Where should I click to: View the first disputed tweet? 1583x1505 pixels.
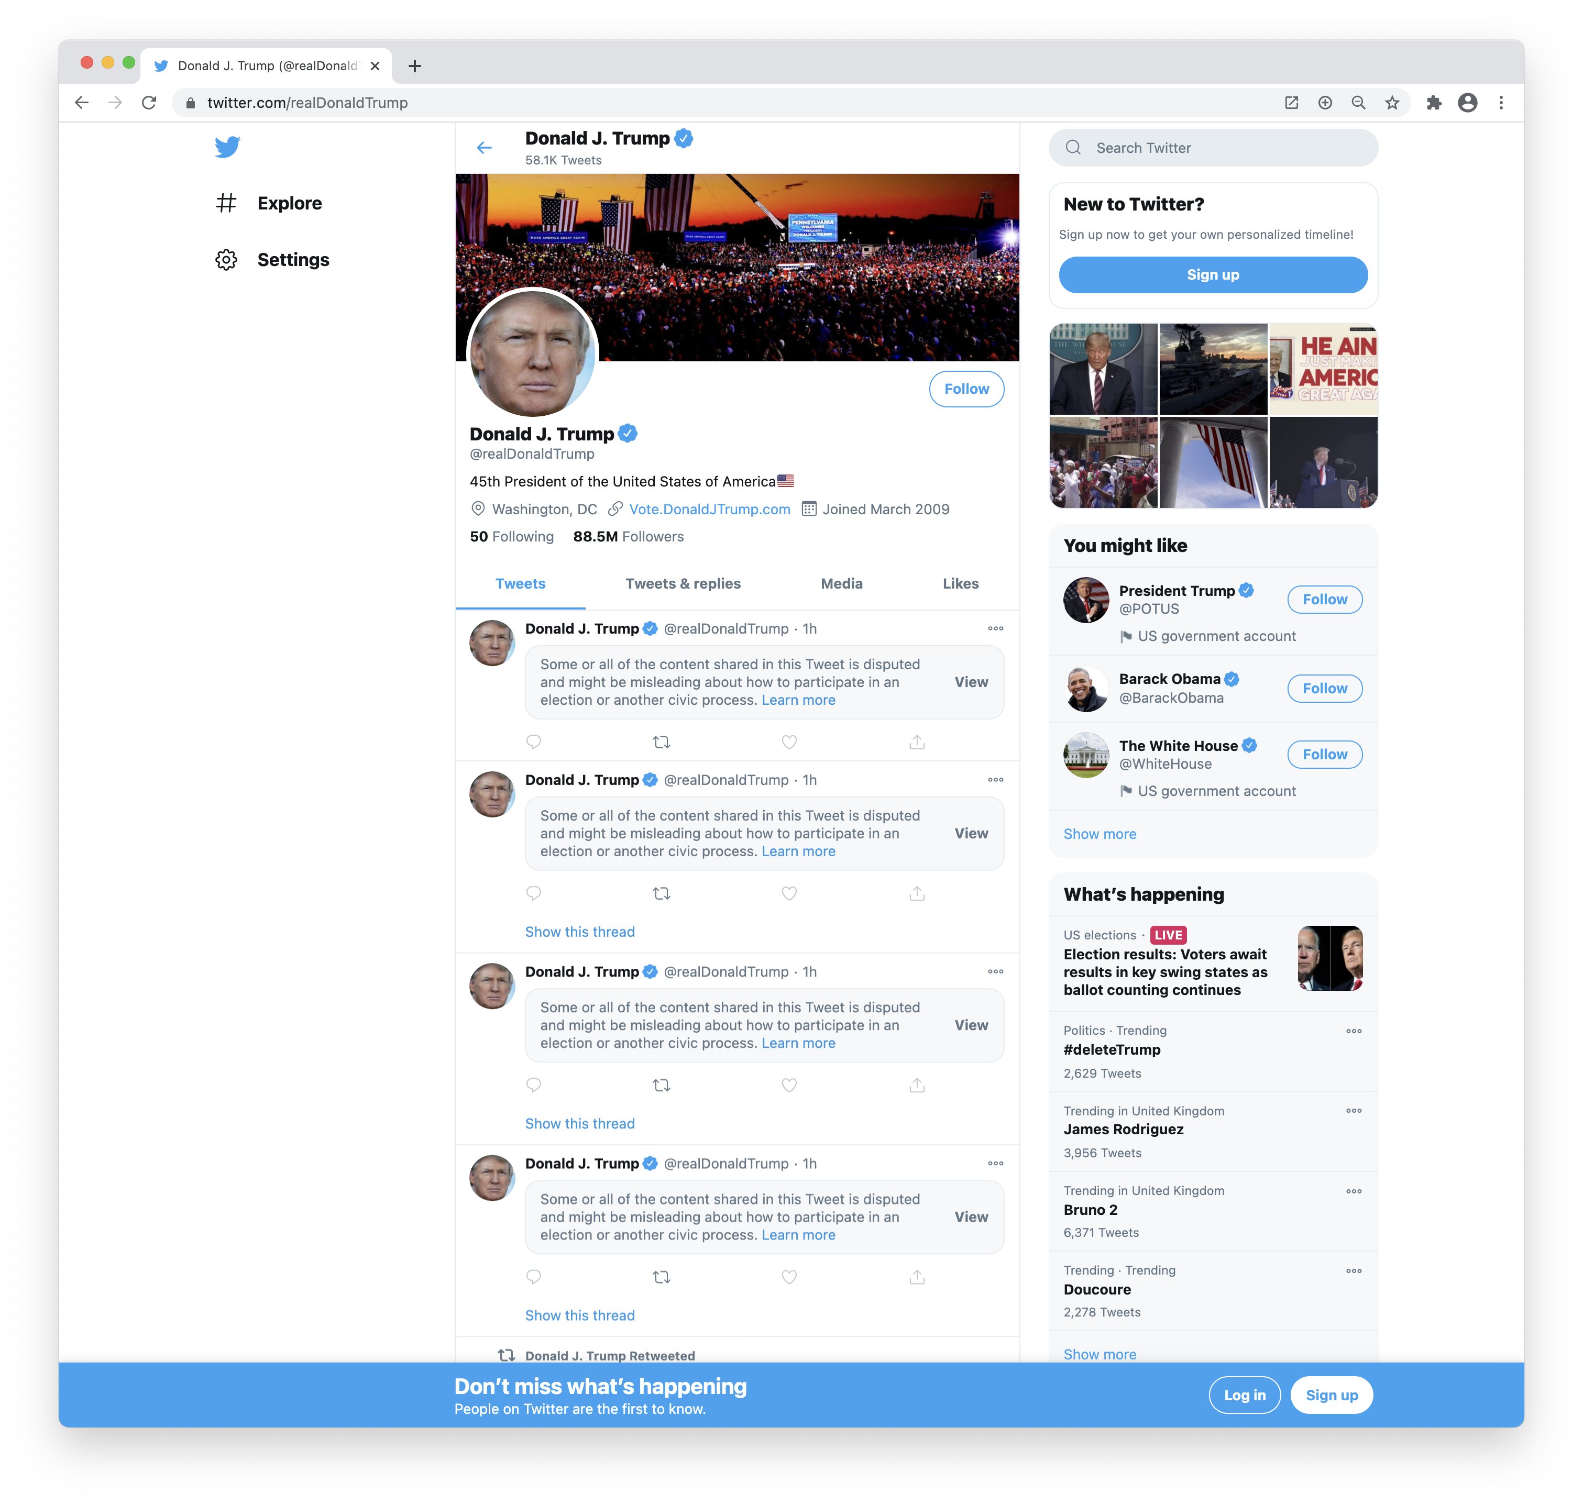tap(971, 682)
